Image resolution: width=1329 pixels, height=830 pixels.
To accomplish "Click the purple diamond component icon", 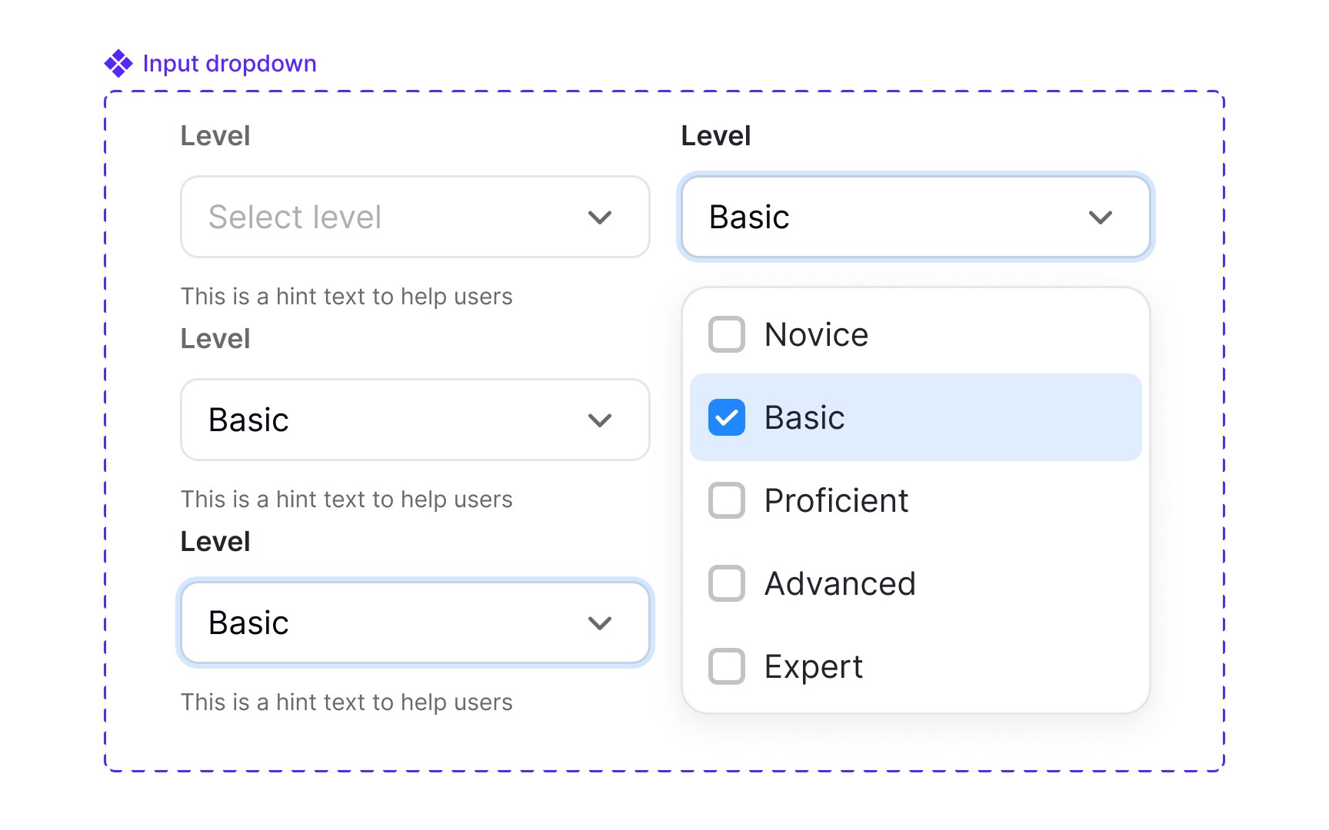I will [x=119, y=63].
